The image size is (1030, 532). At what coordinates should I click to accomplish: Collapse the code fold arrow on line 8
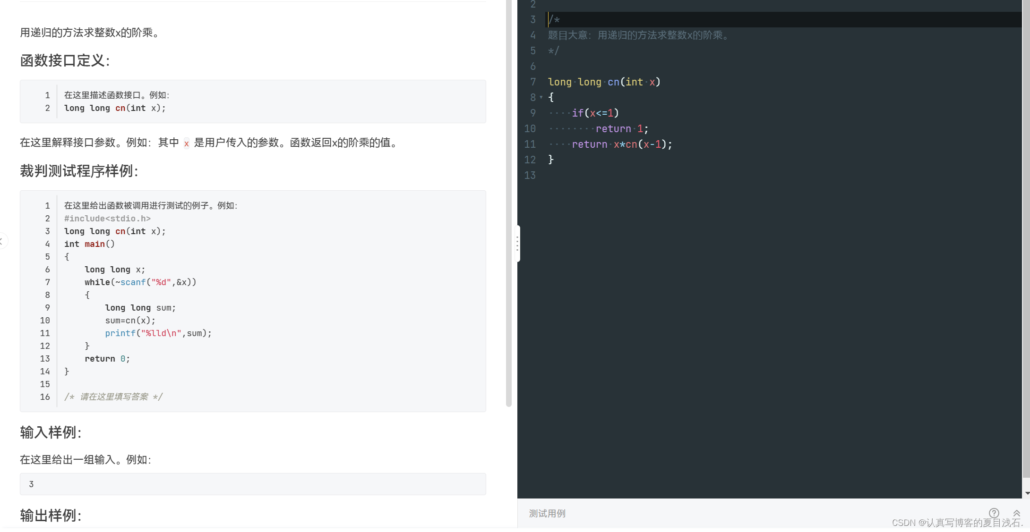coord(541,97)
